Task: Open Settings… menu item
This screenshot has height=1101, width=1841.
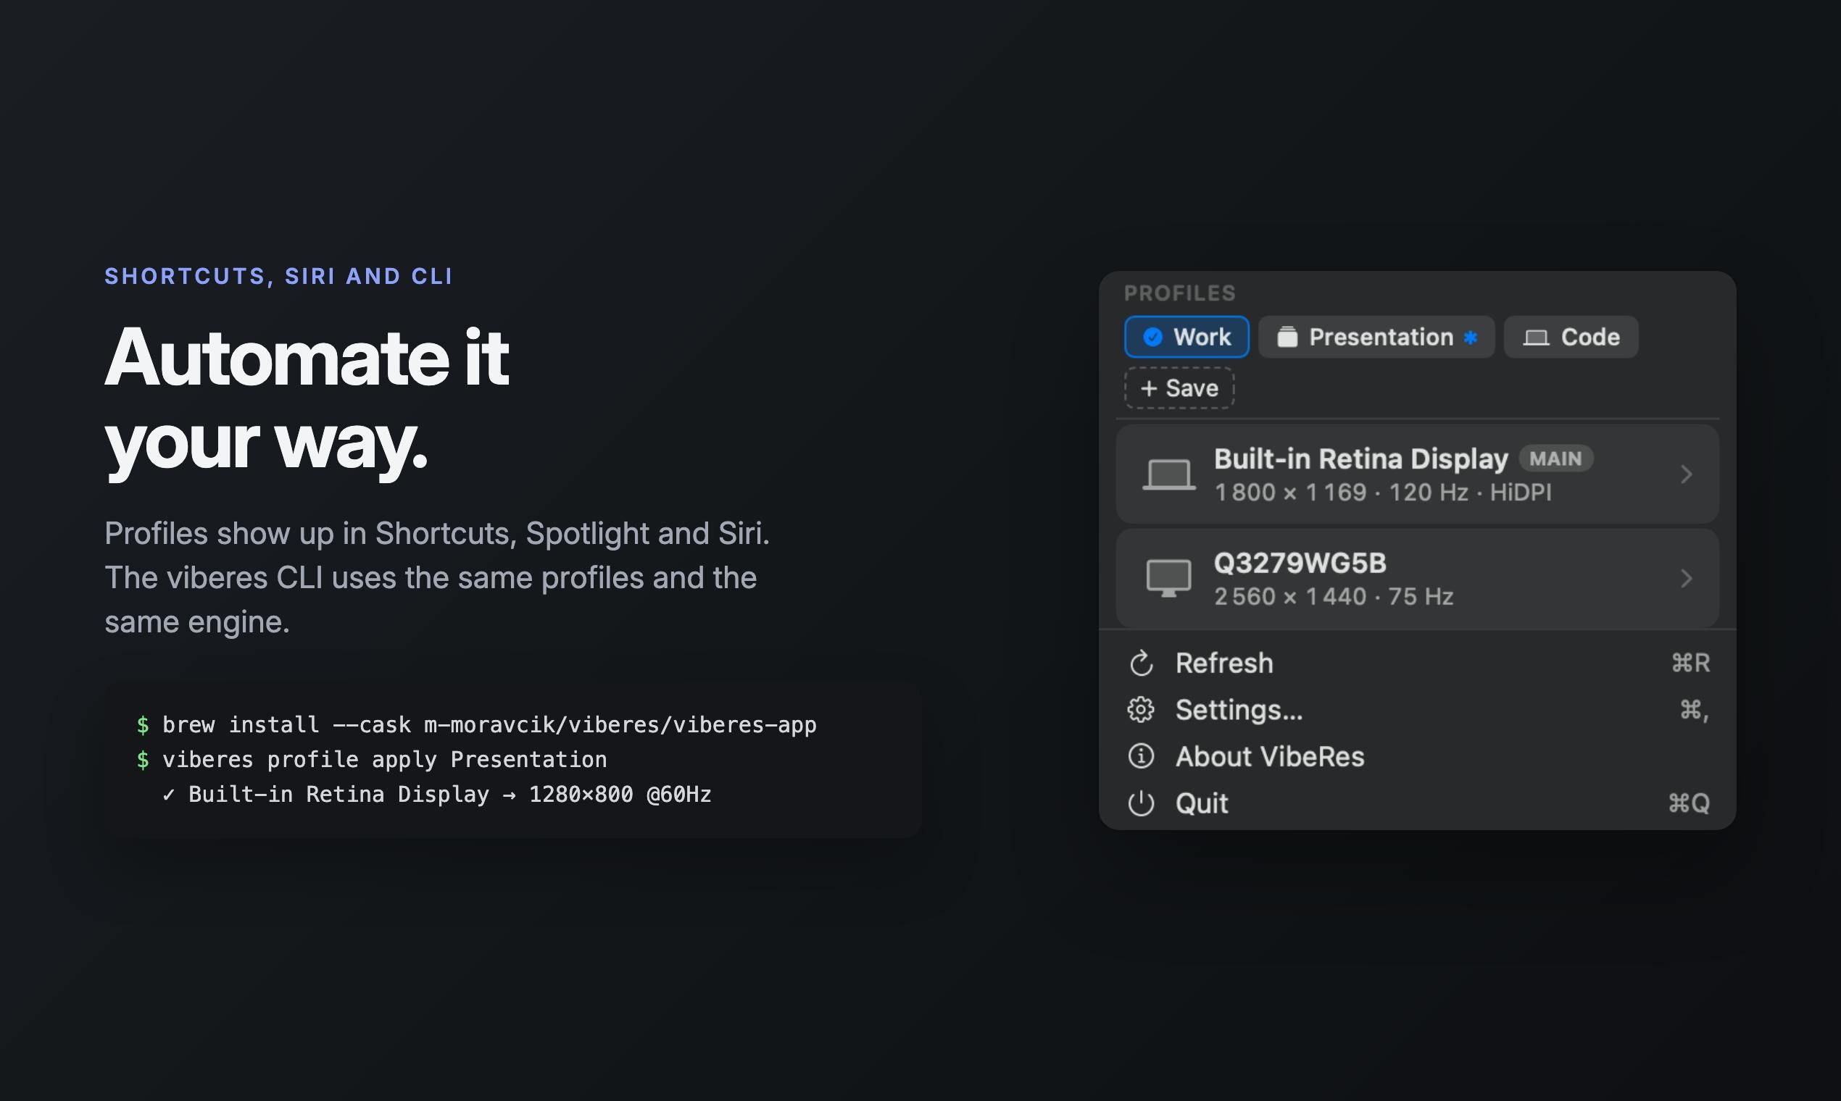Action: click(1417, 710)
